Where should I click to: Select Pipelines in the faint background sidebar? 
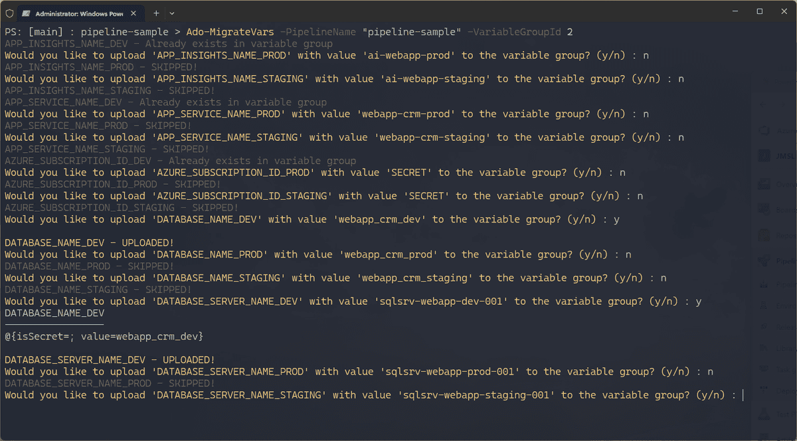click(x=763, y=260)
